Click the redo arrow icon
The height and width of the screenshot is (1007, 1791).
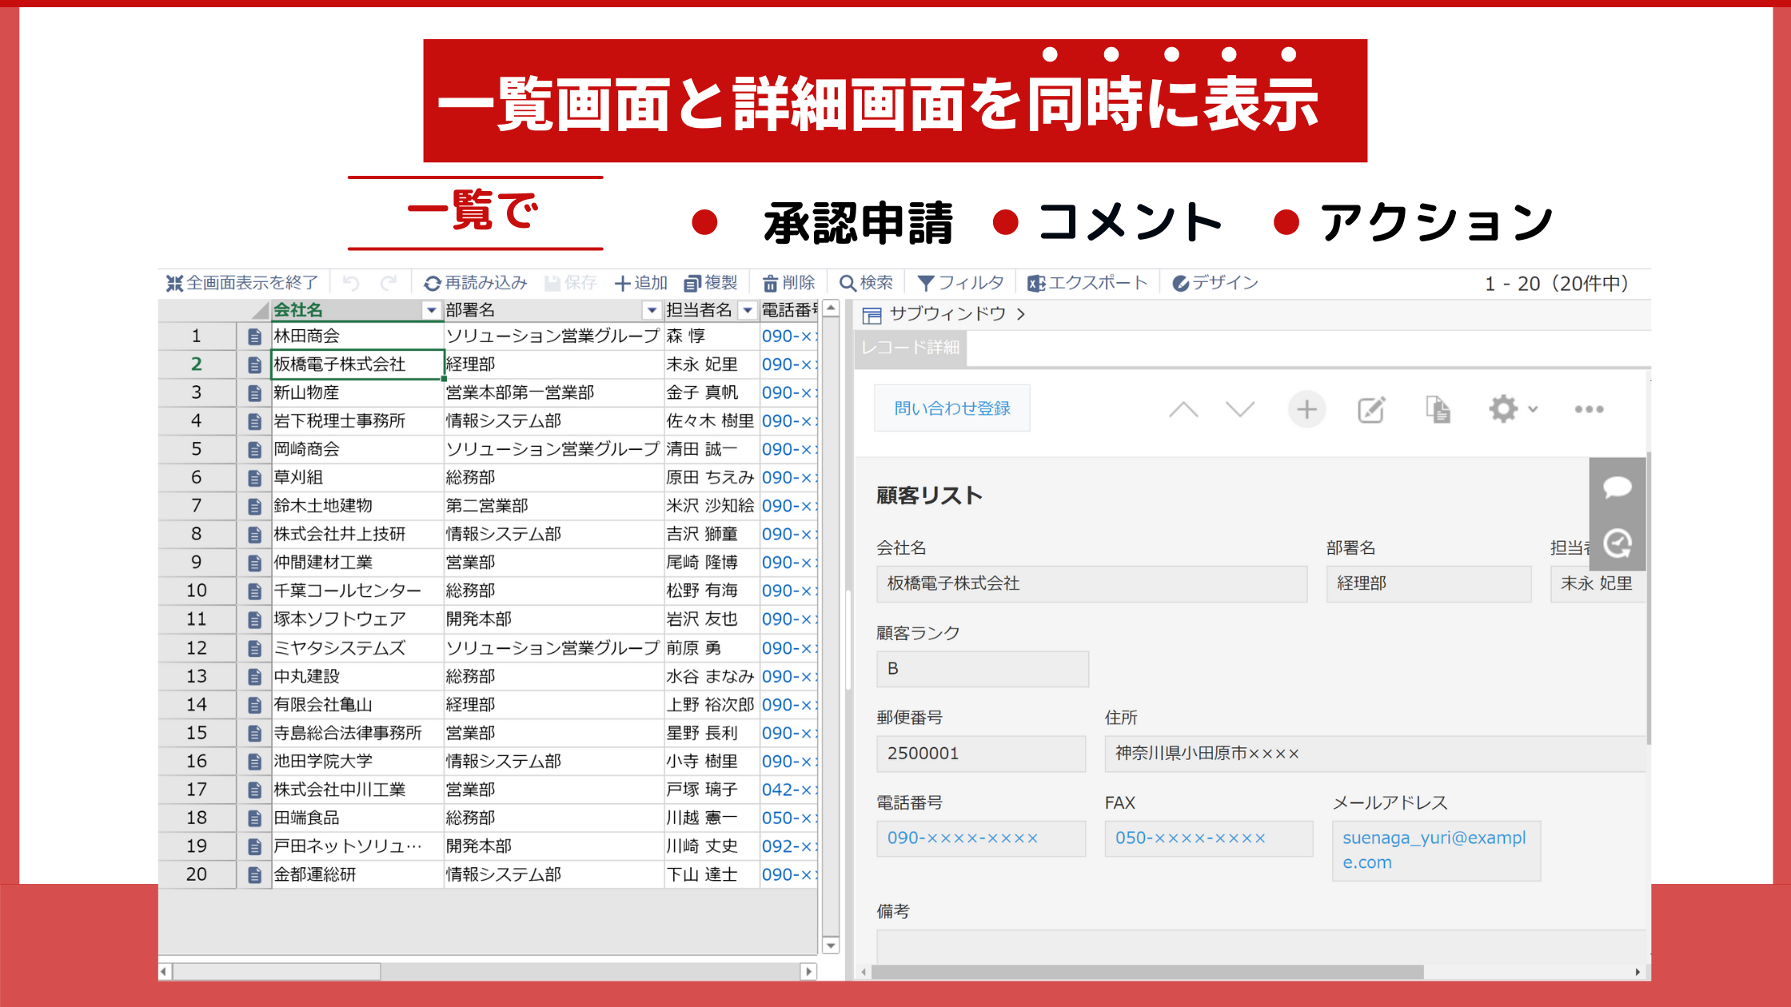click(x=389, y=283)
